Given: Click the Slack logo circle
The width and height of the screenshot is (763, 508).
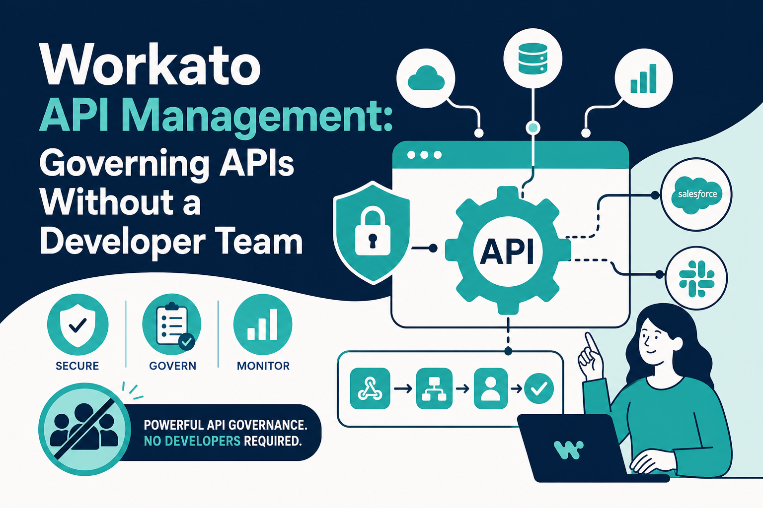Looking at the screenshot, I should coord(696,277).
